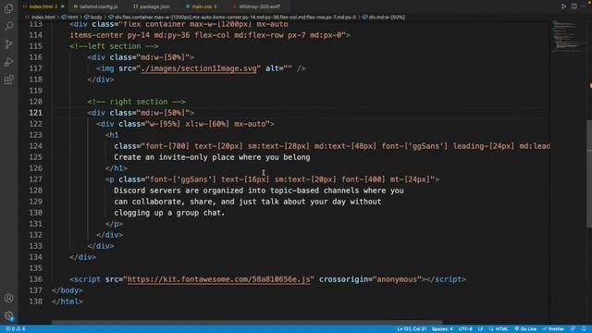Click the closing </html> tag
The width and height of the screenshot is (592, 333).
68,302
